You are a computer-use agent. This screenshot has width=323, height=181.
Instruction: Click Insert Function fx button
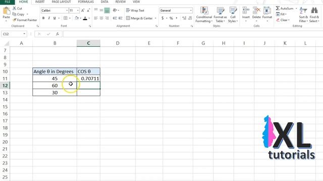pos(58,34)
